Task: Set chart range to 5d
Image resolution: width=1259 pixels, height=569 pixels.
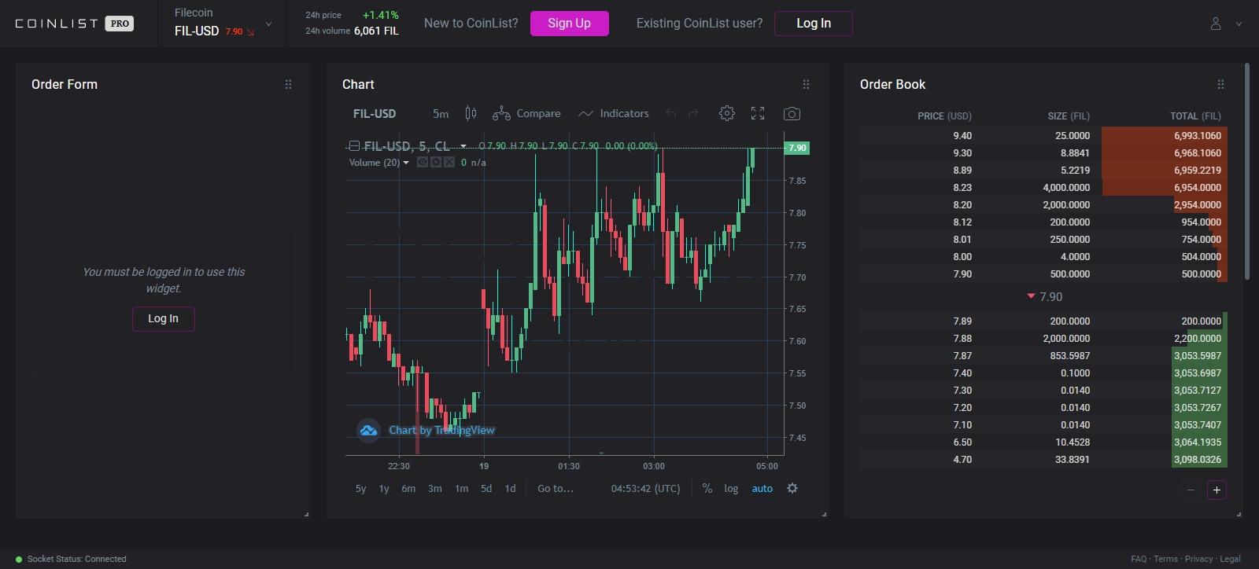Action: (486, 489)
